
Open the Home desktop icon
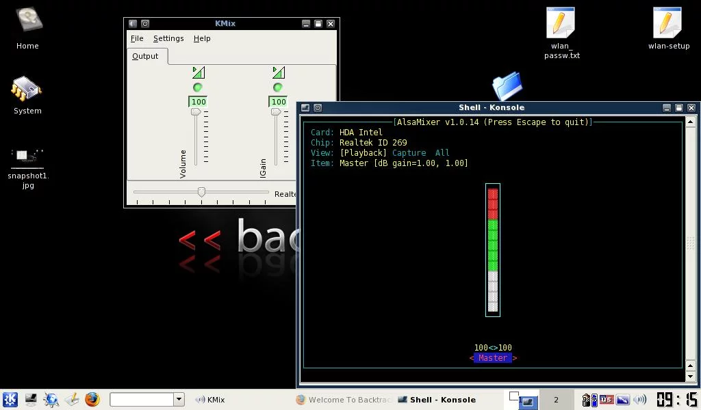click(27, 28)
